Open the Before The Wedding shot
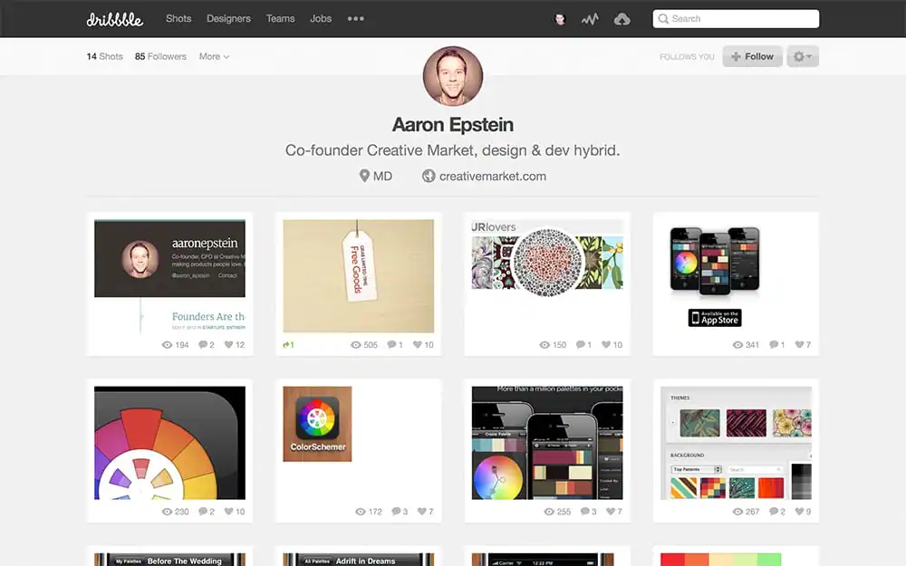The height and width of the screenshot is (566, 906). coord(170,560)
